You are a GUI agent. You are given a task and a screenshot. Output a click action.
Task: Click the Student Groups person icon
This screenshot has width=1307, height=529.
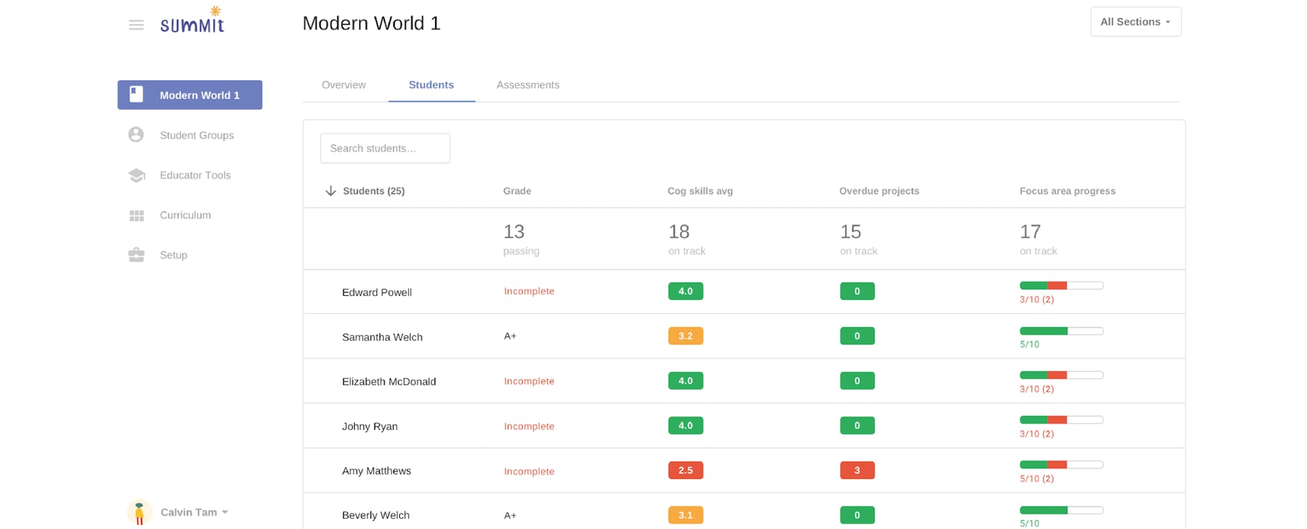point(136,135)
